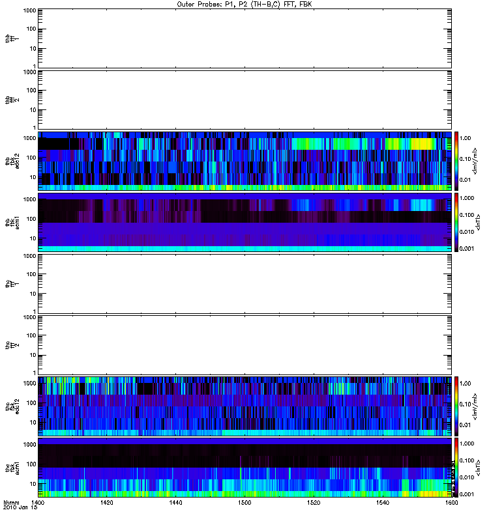The height and width of the screenshot is (521, 489).
Task: Click the 1600 time axis label
Action: tap(451, 503)
